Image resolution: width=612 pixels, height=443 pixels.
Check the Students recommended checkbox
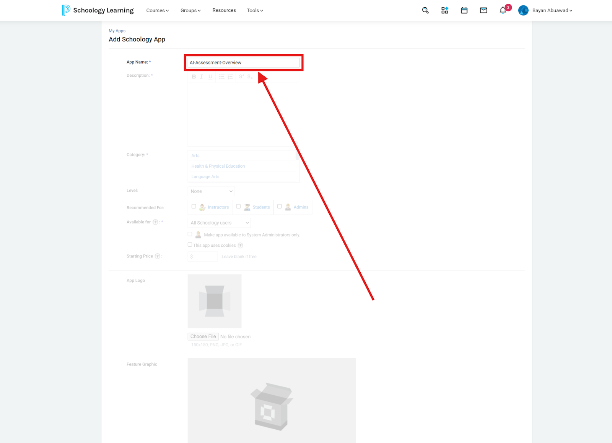point(238,206)
